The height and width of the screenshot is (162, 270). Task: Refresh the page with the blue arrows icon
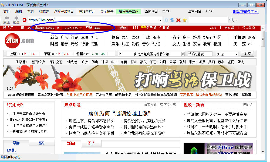pos(172,20)
